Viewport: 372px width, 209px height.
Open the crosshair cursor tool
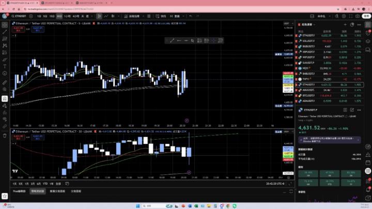tap(5, 24)
